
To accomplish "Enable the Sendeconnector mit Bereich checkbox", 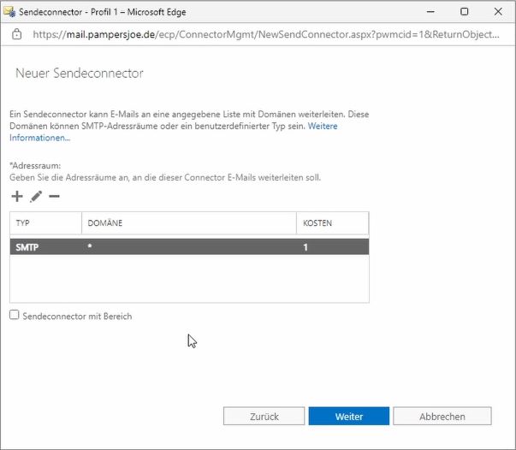I will [15, 315].
